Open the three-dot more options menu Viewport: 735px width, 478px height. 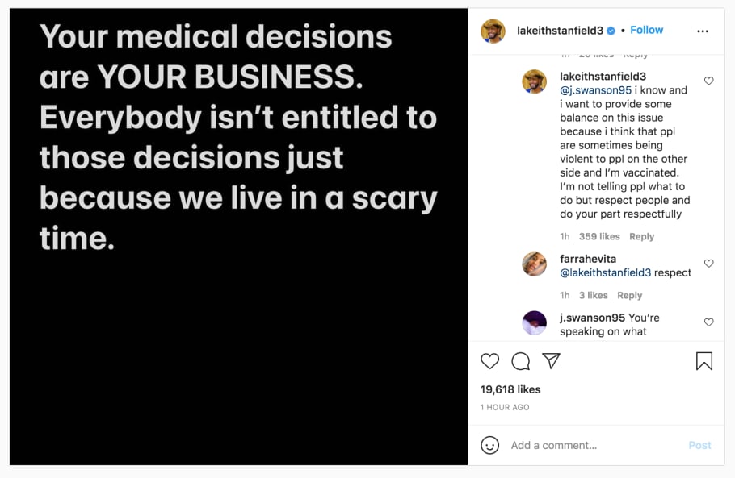tap(703, 31)
